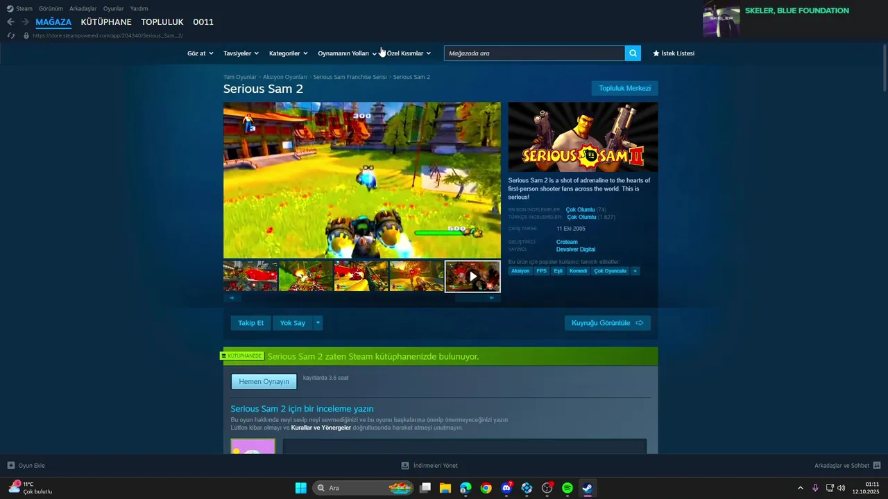Select the first screenshot thumbnail
The image size is (888, 499).
point(250,276)
